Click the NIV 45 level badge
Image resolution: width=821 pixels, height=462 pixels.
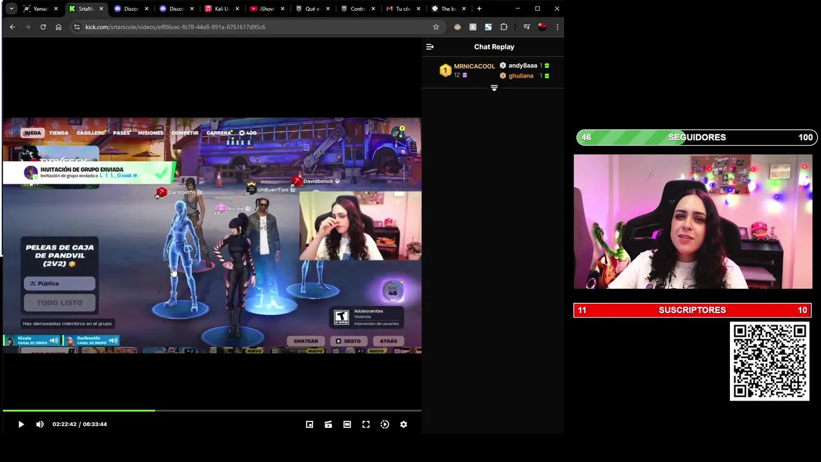[393, 291]
